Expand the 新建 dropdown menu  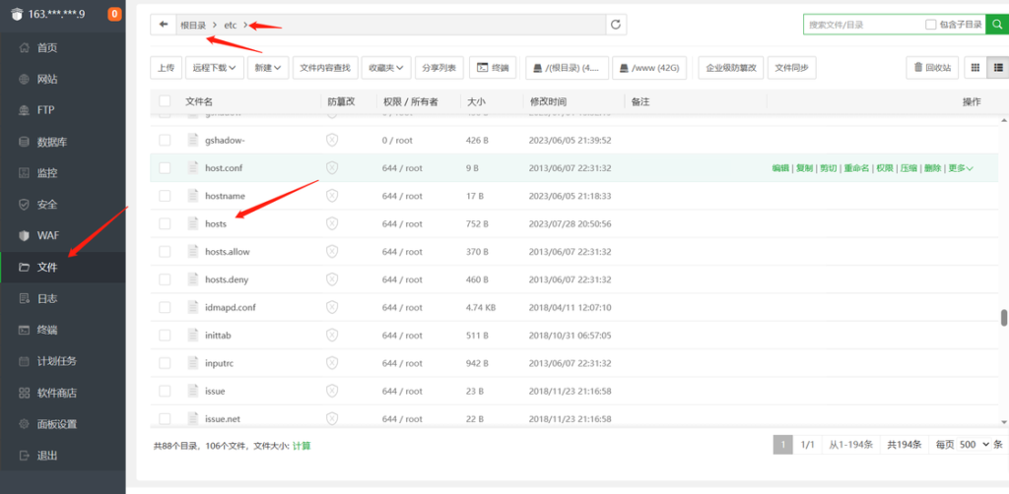[x=269, y=68]
